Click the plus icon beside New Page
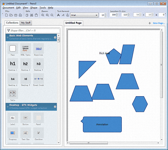Image resolution: width=168 pixels, height=150 pixels. (150, 23)
